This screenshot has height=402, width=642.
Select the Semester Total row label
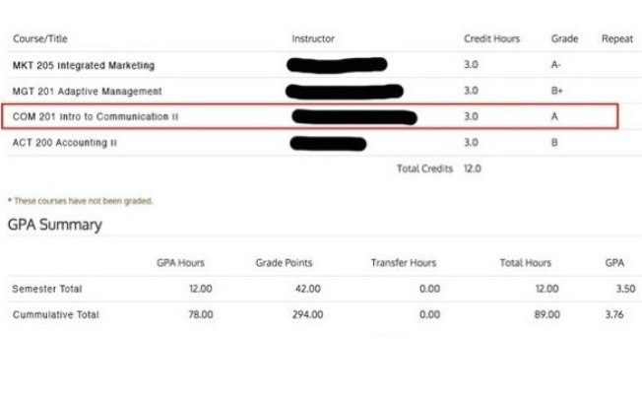47,289
